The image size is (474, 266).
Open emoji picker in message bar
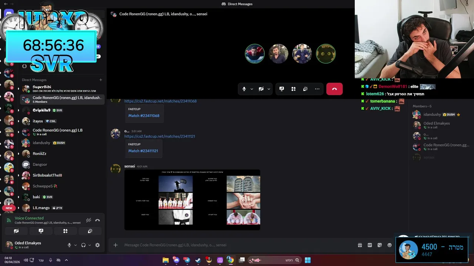(390, 245)
